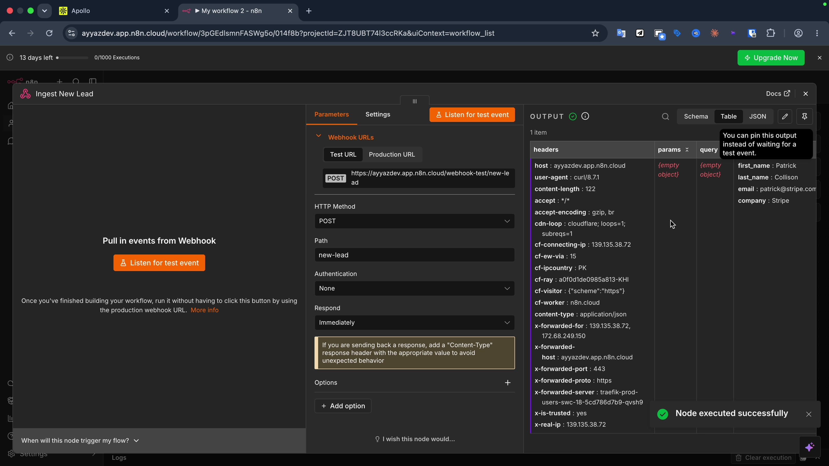This screenshot has width=829, height=466.
Task: Click the trial info icon beside 13 days left
Action: point(10,57)
